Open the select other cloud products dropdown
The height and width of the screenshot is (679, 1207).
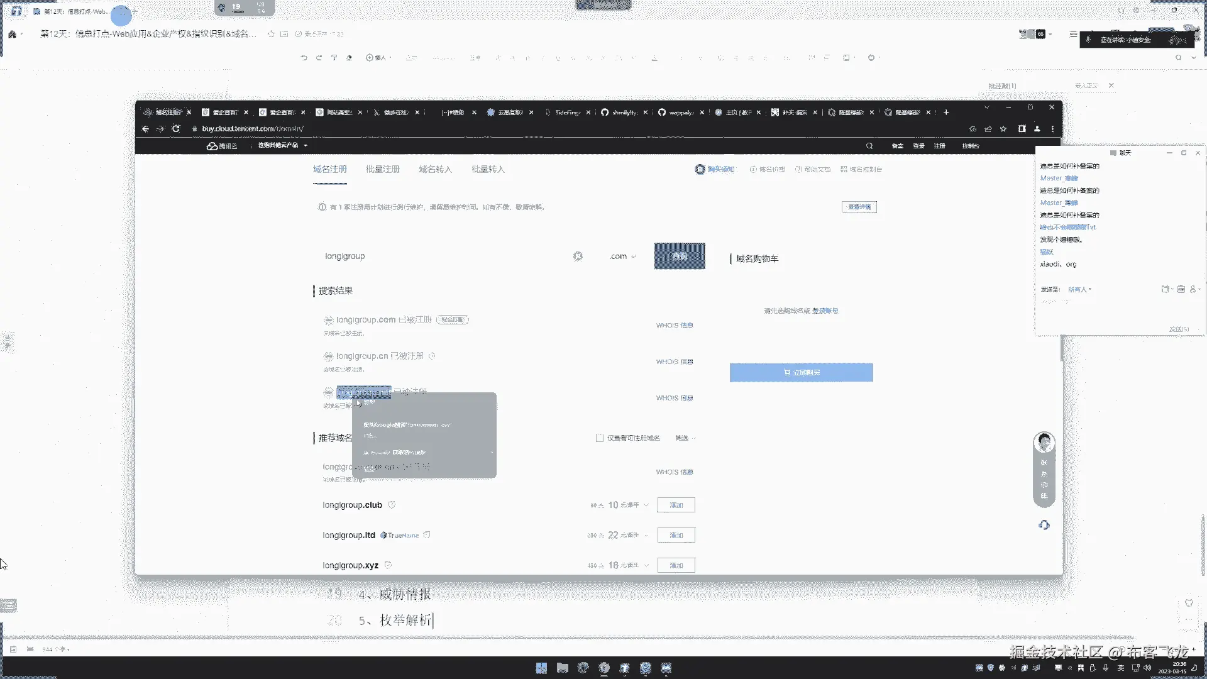[282, 146]
